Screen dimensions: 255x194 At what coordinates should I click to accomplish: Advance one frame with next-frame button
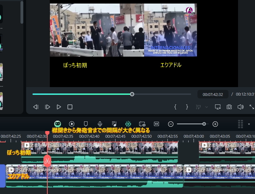[48, 107]
